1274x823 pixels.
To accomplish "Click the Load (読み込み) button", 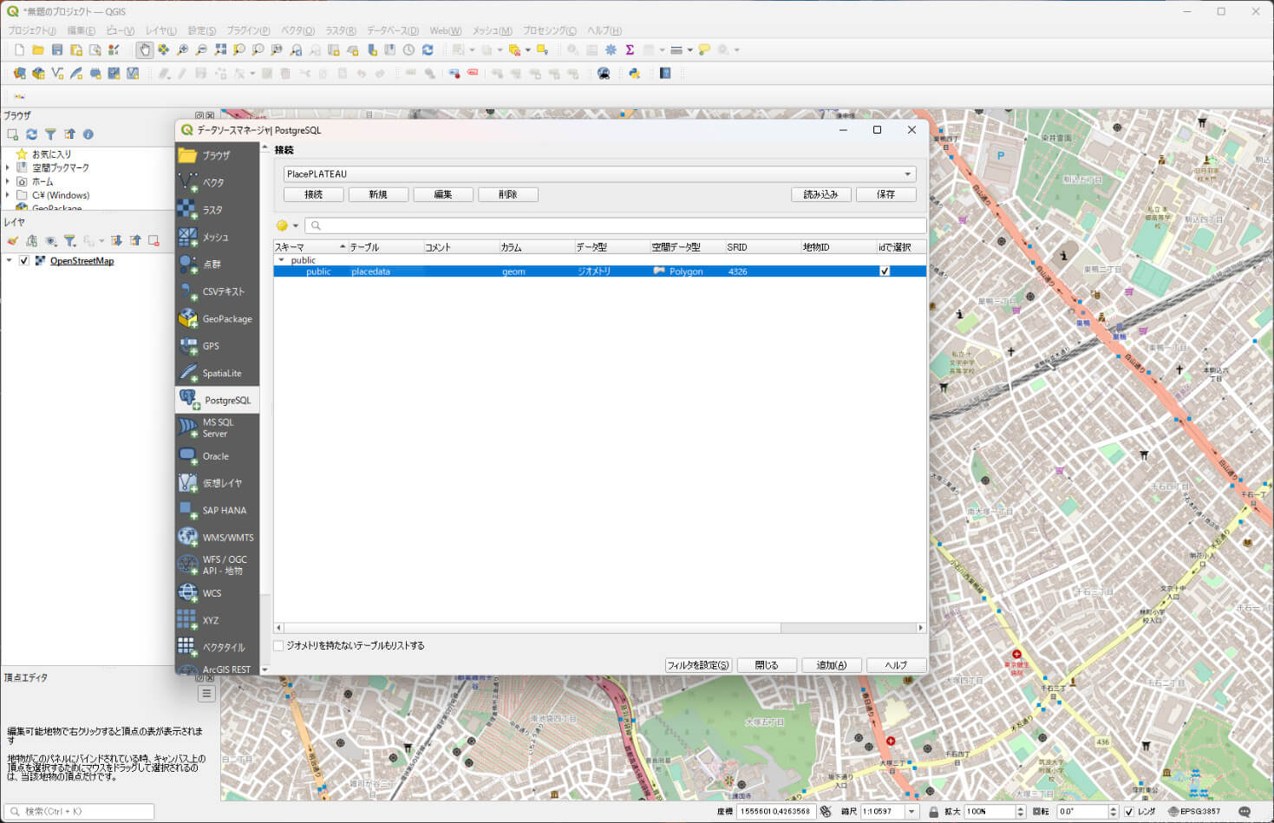I will tap(820, 194).
